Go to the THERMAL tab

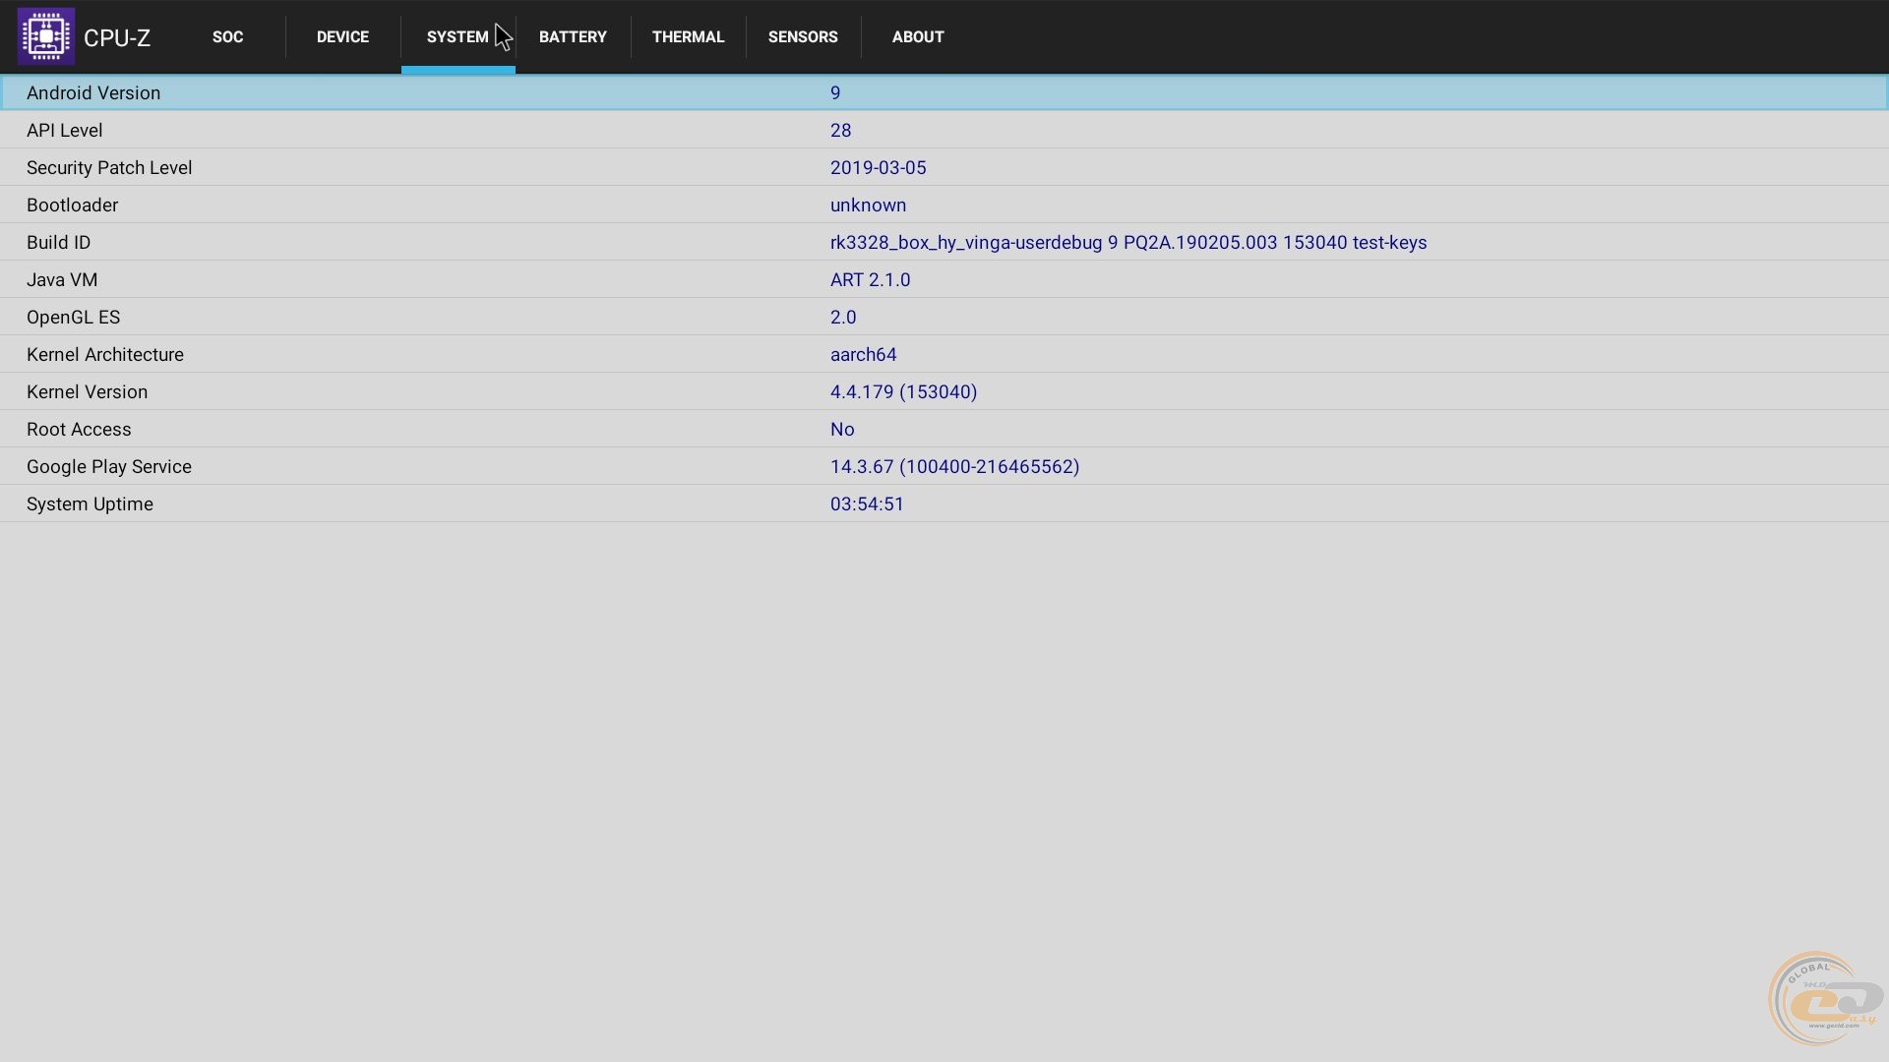(688, 36)
